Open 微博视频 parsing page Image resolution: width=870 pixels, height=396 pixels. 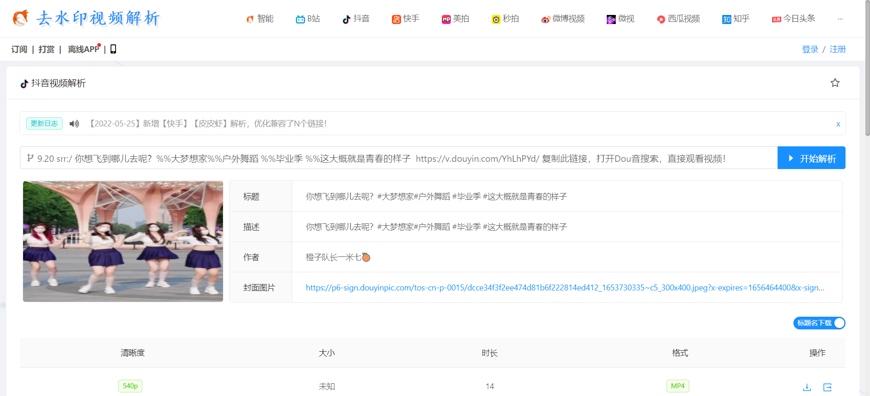pyautogui.click(x=563, y=19)
